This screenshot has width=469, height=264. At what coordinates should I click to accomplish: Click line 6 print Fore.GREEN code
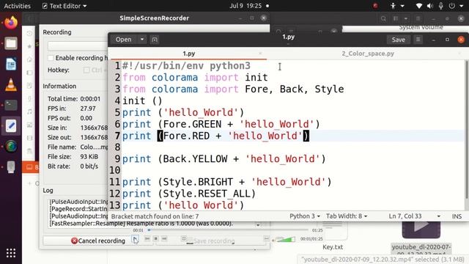click(x=221, y=124)
